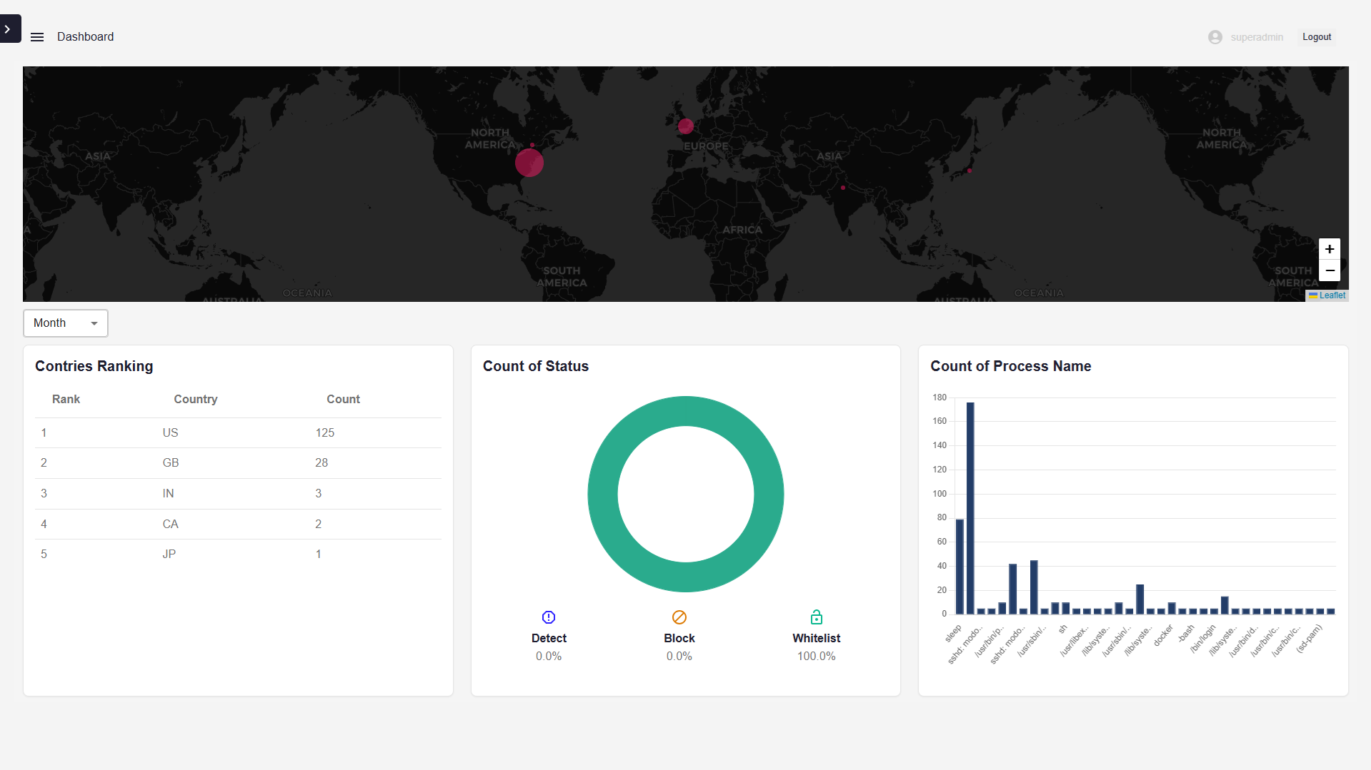Image resolution: width=1371 pixels, height=770 pixels.
Task: Click the Whitelist lock icon
Action: coord(816,617)
